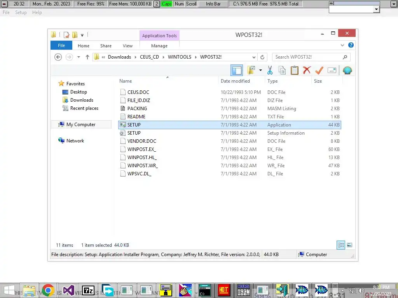Screen dimensions: 398x298
Task: Click the folder options icon in toolbar
Action: pos(251,70)
